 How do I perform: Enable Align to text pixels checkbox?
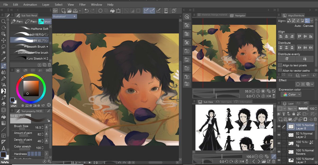(280, 65)
